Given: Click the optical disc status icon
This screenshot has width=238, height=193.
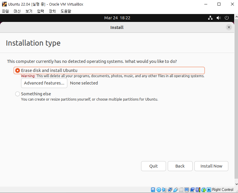Looking at the screenshot, I should tap(159, 189).
